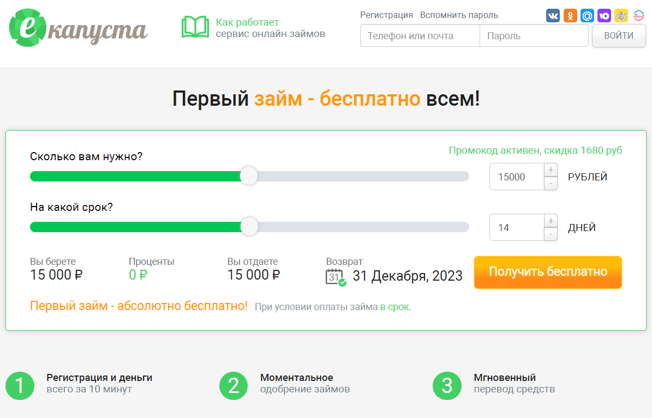Click 'Моментальное' step title
Screen dimensions: 652x418
click(296, 378)
